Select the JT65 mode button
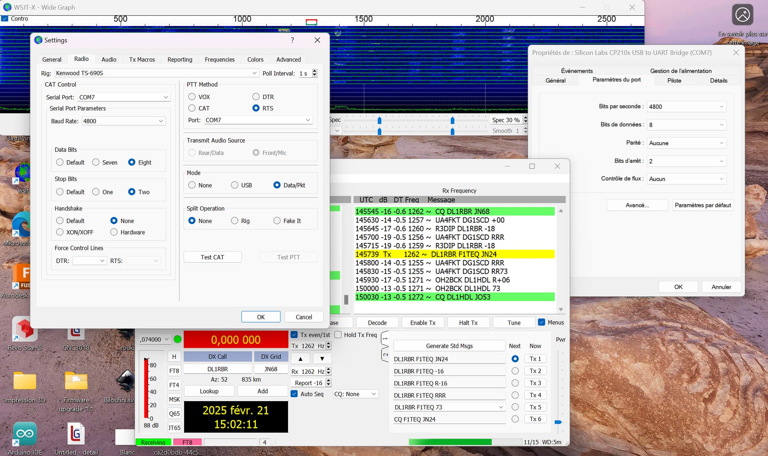Image resolution: width=768 pixels, height=456 pixels. [174, 428]
